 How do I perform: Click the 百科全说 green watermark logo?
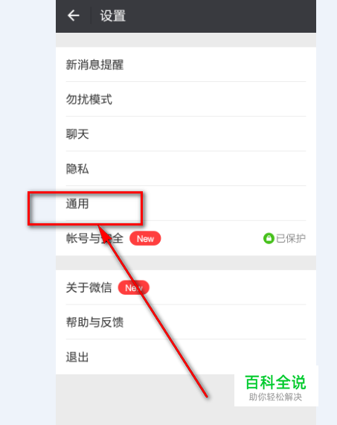click(x=275, y=382)
